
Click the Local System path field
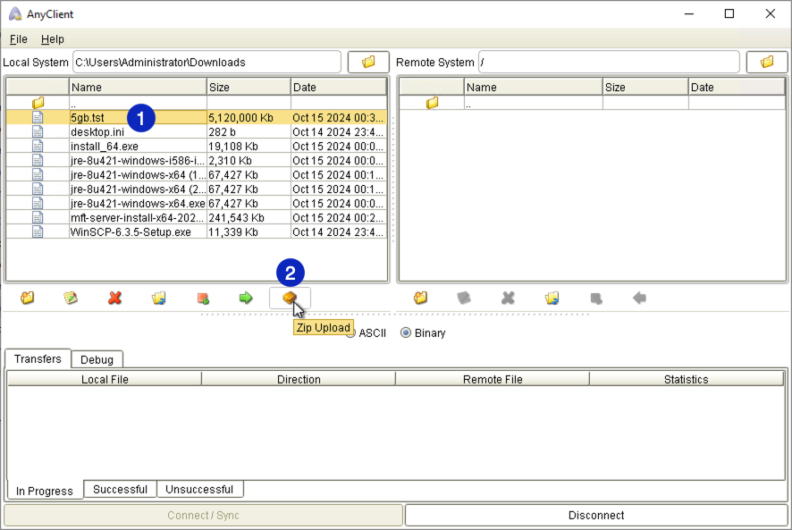[206, 63]
